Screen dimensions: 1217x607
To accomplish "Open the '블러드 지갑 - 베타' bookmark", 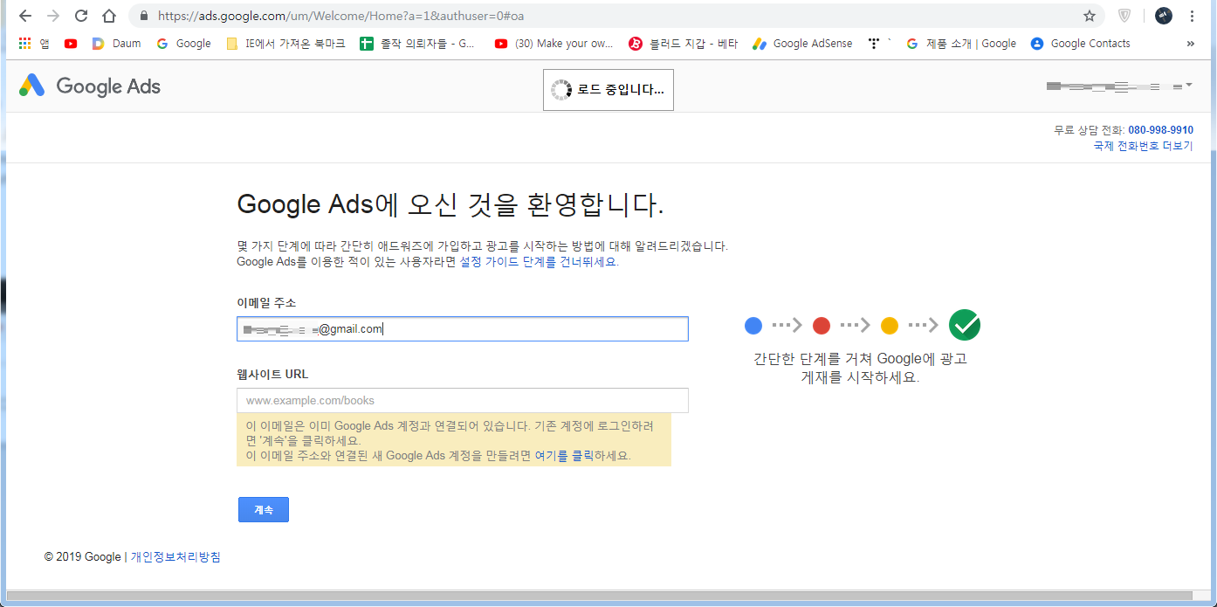I will pos(684,44).
